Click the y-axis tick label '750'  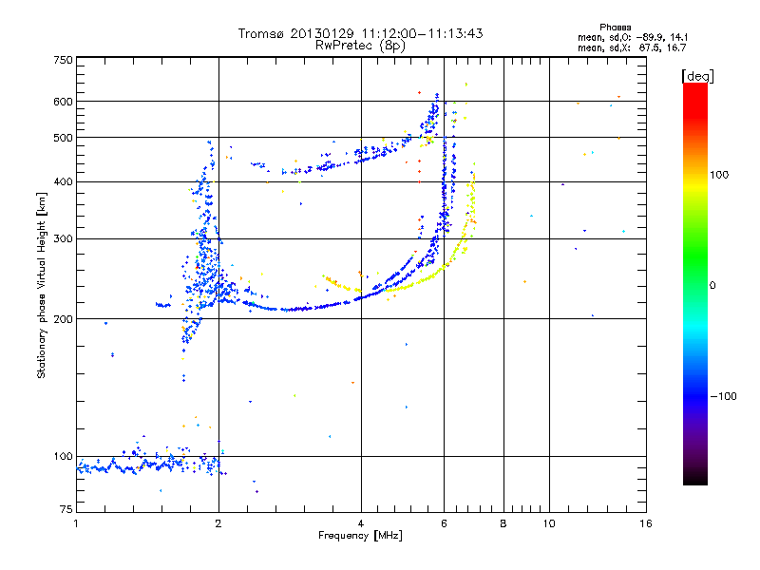coord(63,60)
